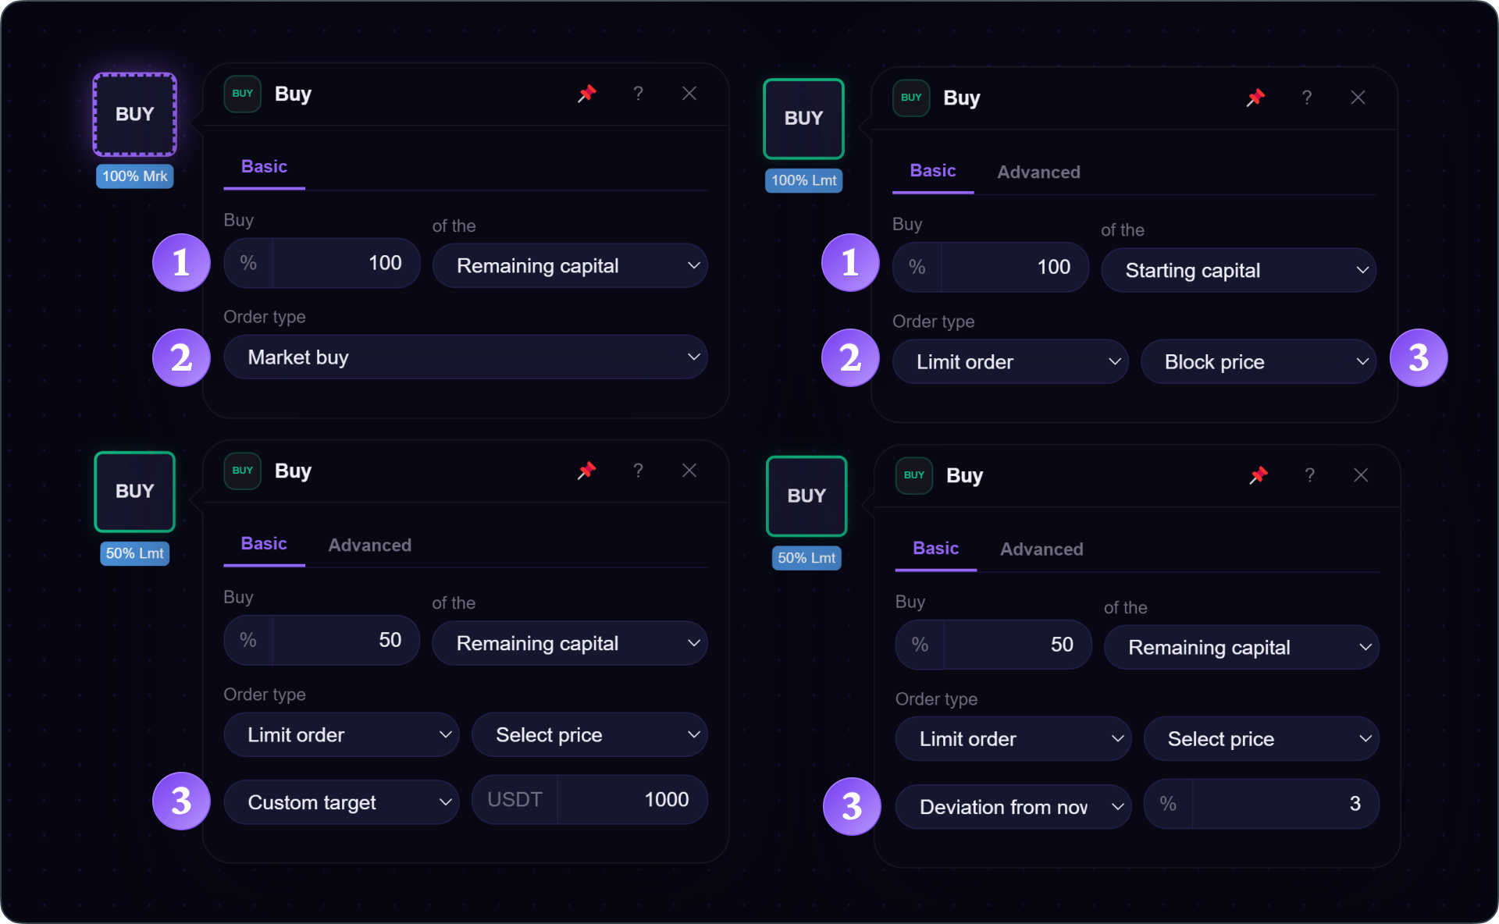Select the BUY block labeled 100% Lmt
This screenshot has height=924, width=1499.
[x=803, y=119]
